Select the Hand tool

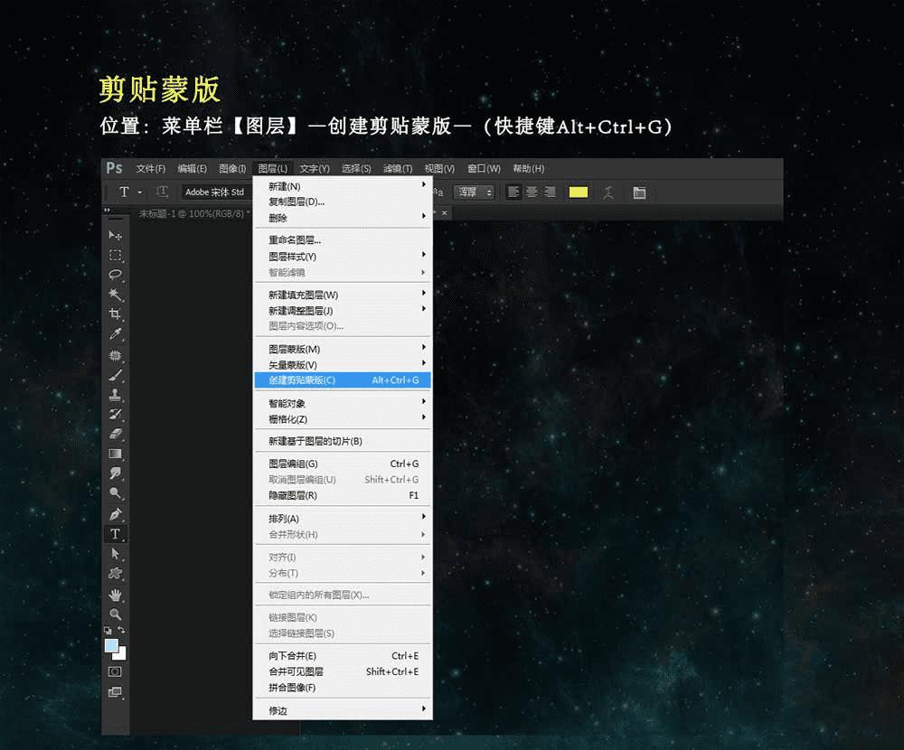tap(116, 595)
